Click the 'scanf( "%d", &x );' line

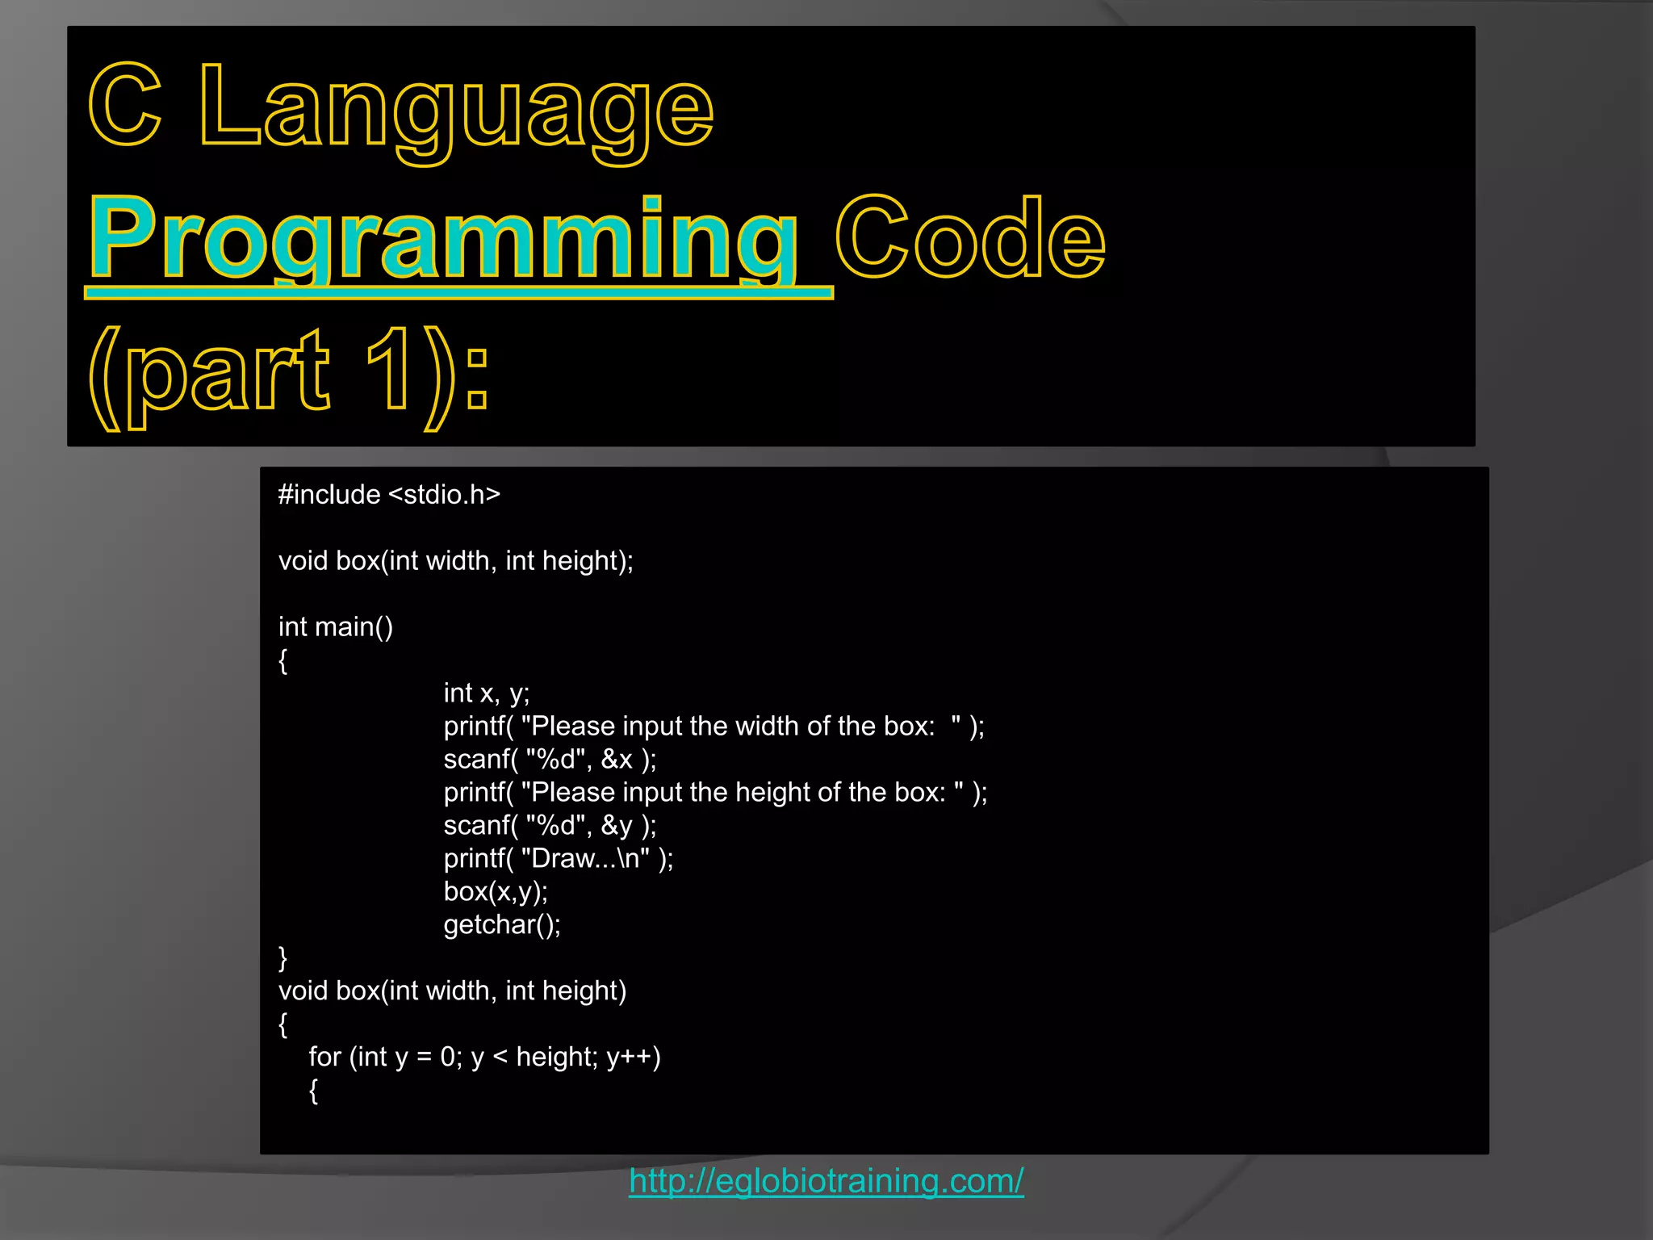tap(550, 759)
